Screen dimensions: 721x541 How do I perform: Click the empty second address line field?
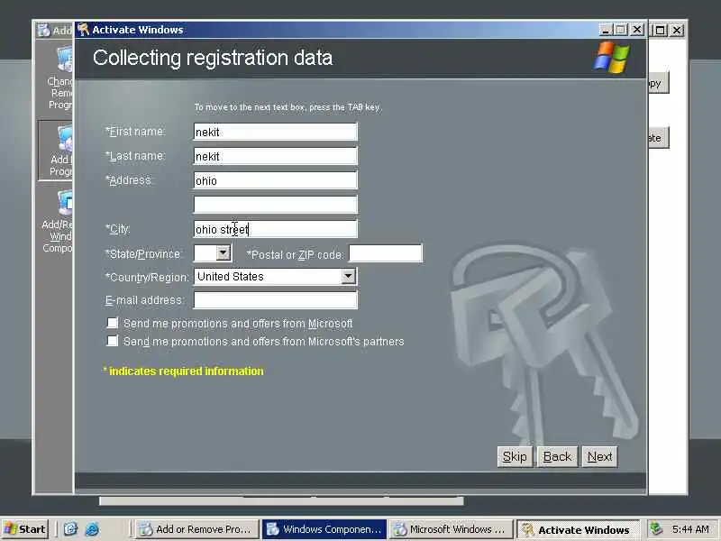[276, 205]
